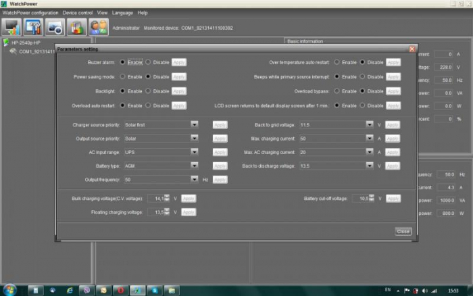This screenshot has height=296, width=473.
Task: Enable Over temperature auto restart
Action: click(337, 62)
